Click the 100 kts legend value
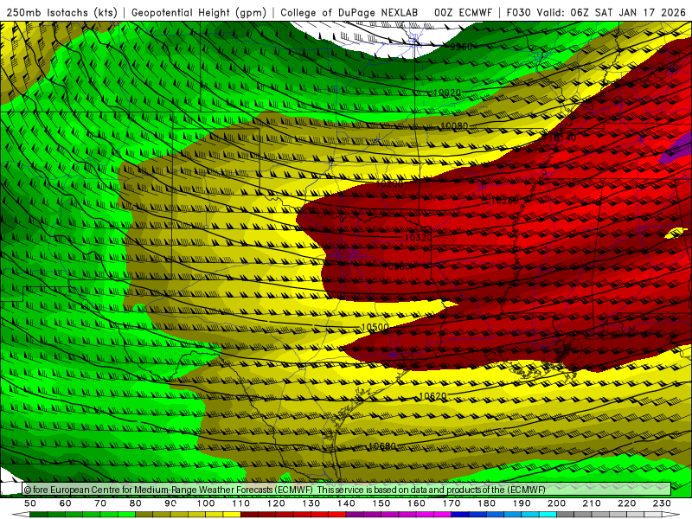The width and height of the screenshot is (692, 519). point(206,503)
